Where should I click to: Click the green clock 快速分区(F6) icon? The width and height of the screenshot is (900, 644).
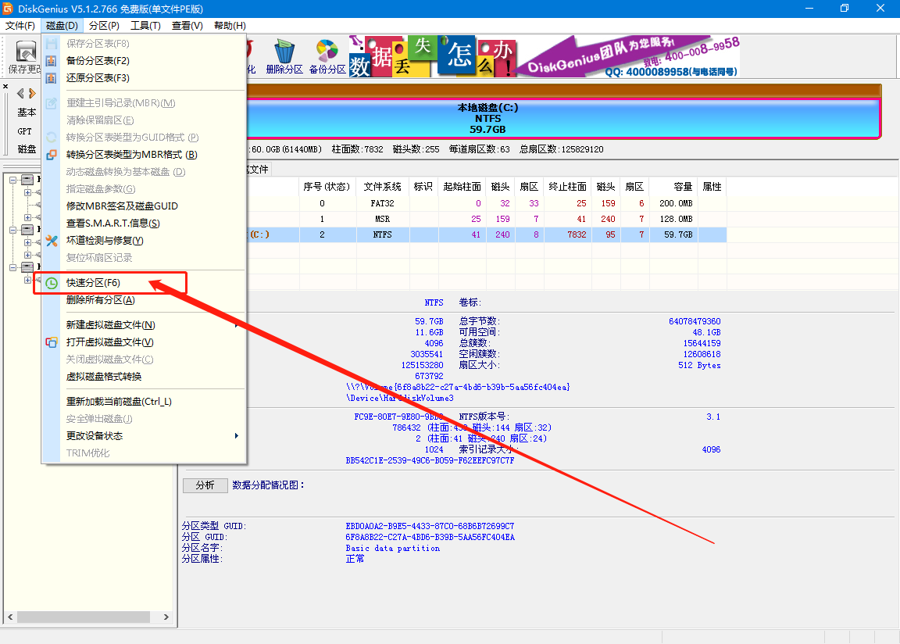coord(51,283)
